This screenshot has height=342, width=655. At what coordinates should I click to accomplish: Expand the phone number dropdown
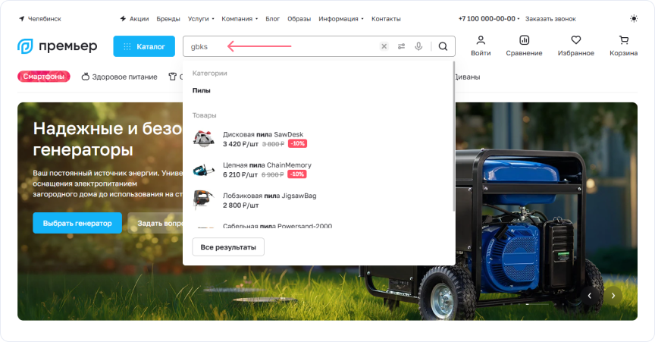pyautogui.click(x=519, y=19)
